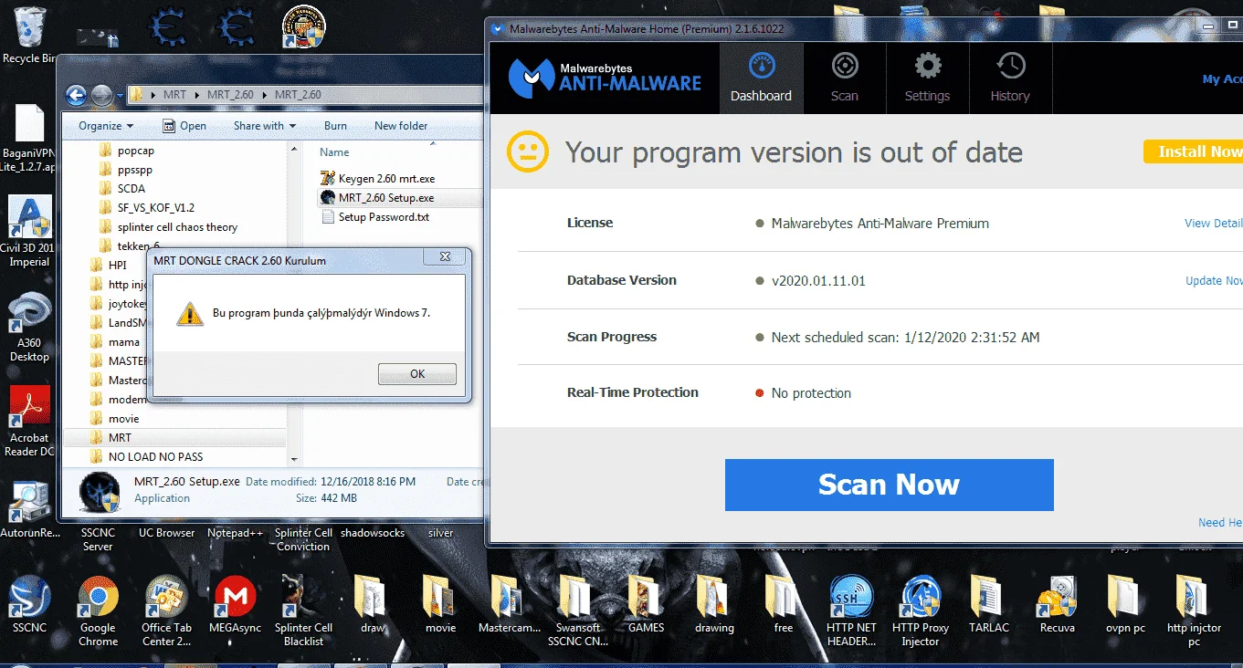This screenshot has width=1243, height=668.
Task: Open the TARLAC folder on desktop
Action: pyautogui.click(x=989, y=605)
